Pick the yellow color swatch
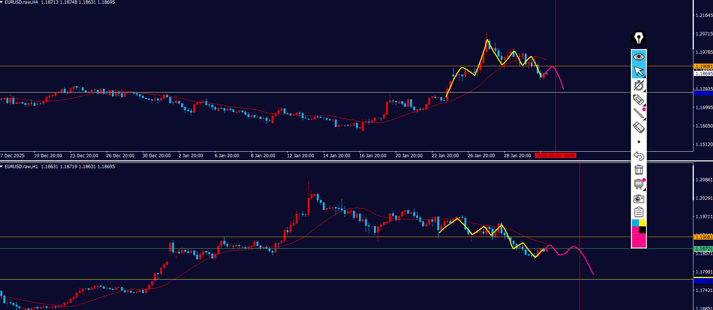This screenshot has width=713, height=310. coord(643,223)
